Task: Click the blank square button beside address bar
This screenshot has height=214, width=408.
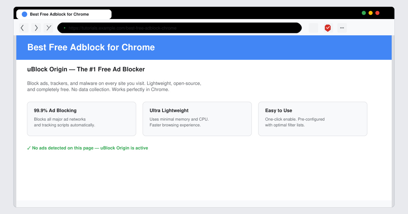Action: (x=313, y=28)
